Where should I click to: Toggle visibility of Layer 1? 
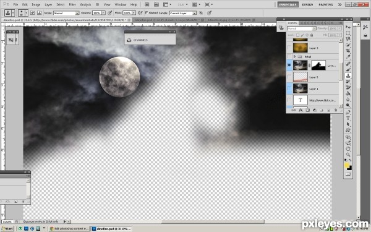click(289, 88)
